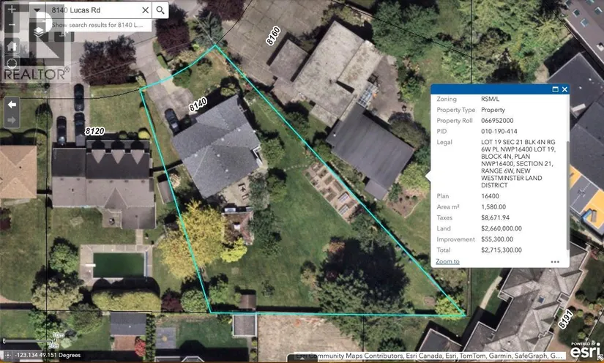Image resolution: width=604 pixels, height=363 pixels.
Task: Go to the previous map extent
Action: click(12, 105)
